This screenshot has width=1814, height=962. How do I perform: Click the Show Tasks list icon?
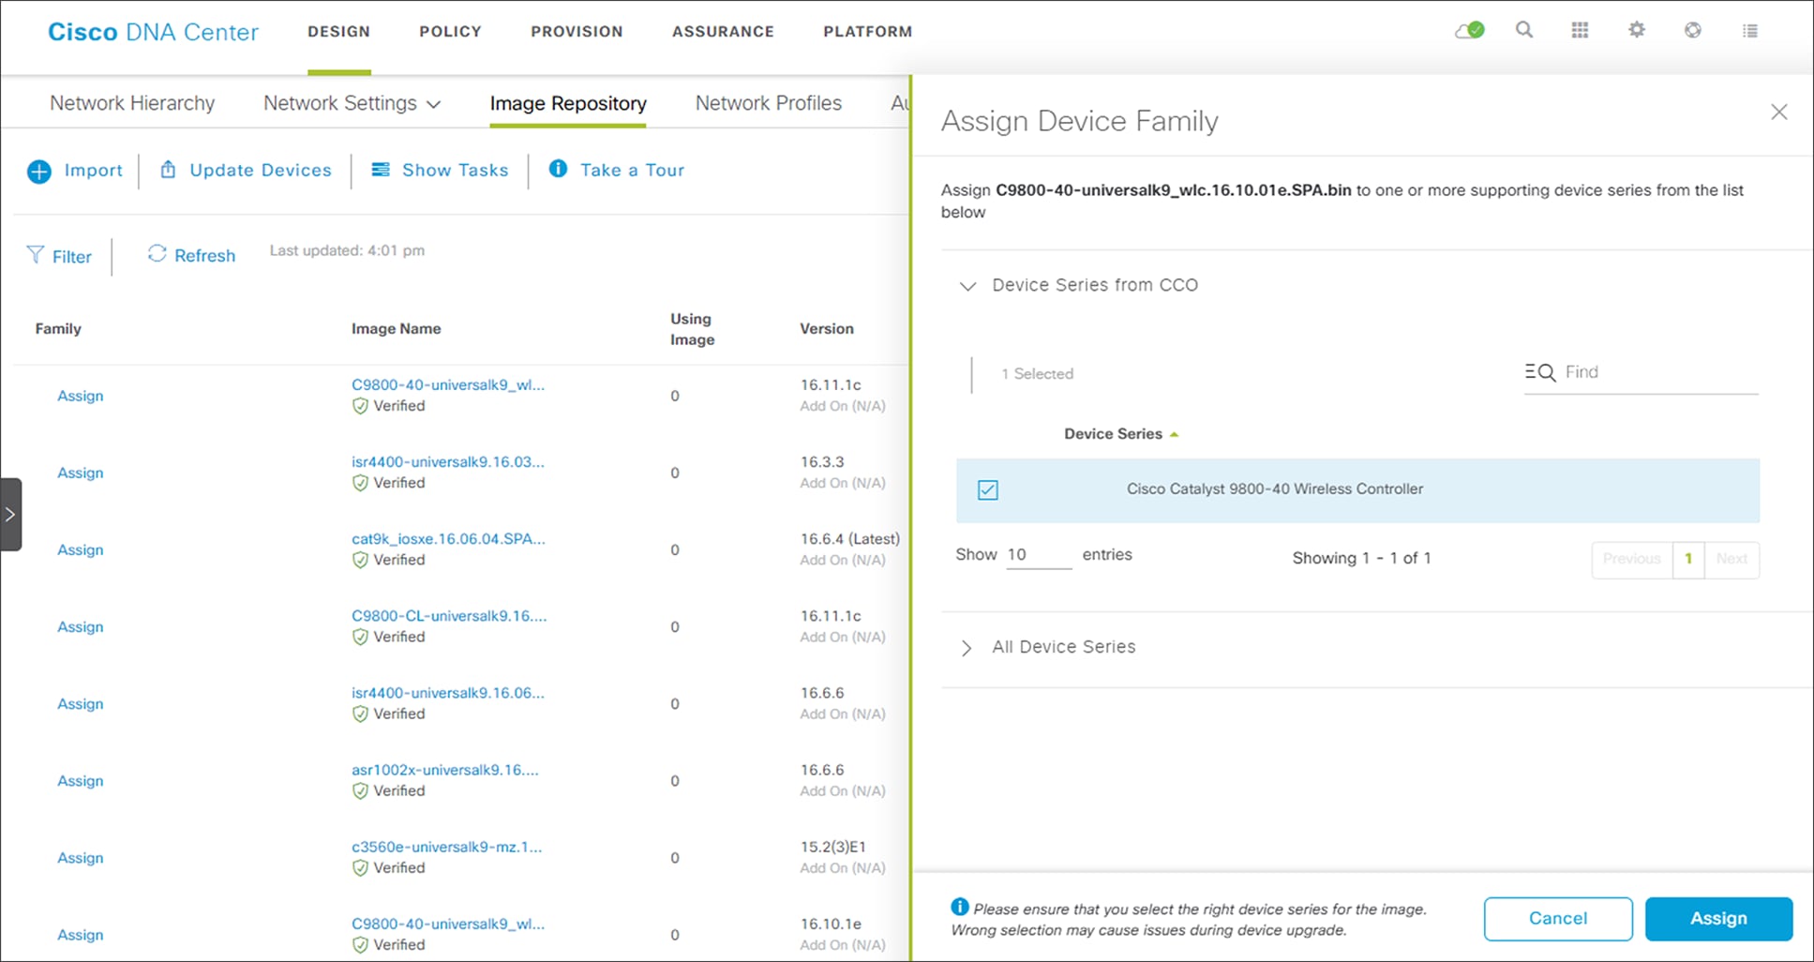point(381,169)
